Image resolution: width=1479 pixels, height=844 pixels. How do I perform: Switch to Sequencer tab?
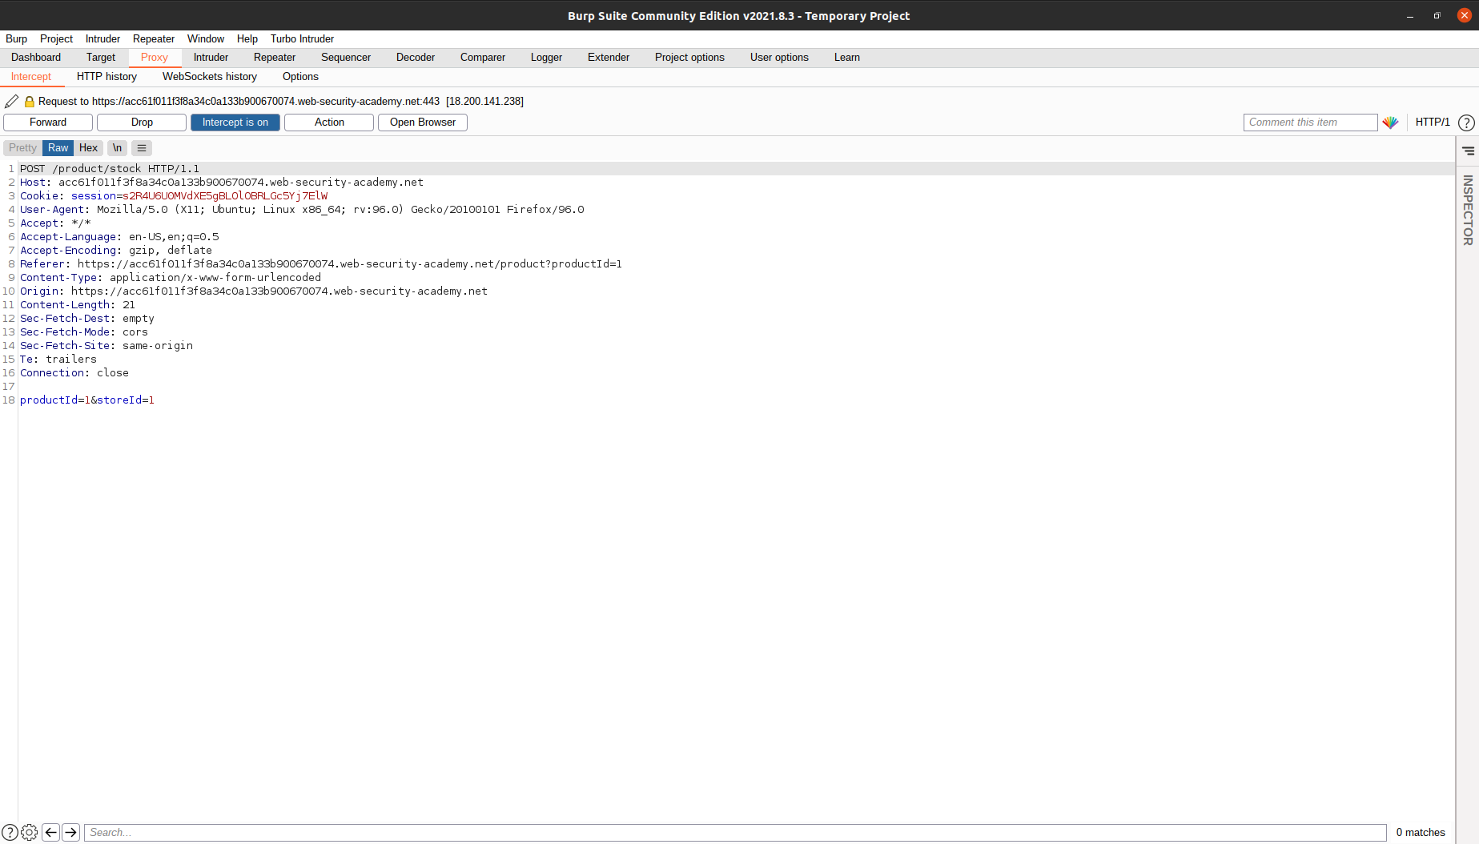pos(346,58)
